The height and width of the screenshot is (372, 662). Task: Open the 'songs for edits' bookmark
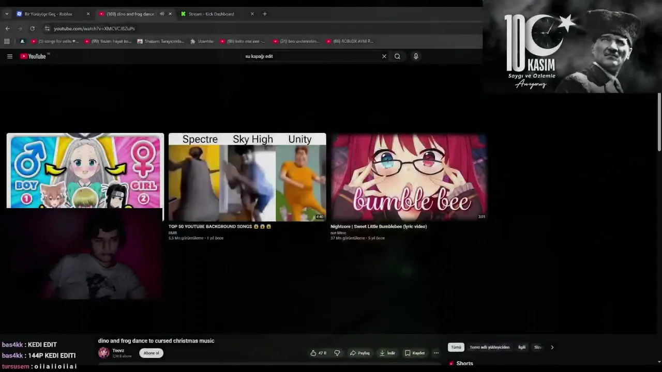point(55,41)
